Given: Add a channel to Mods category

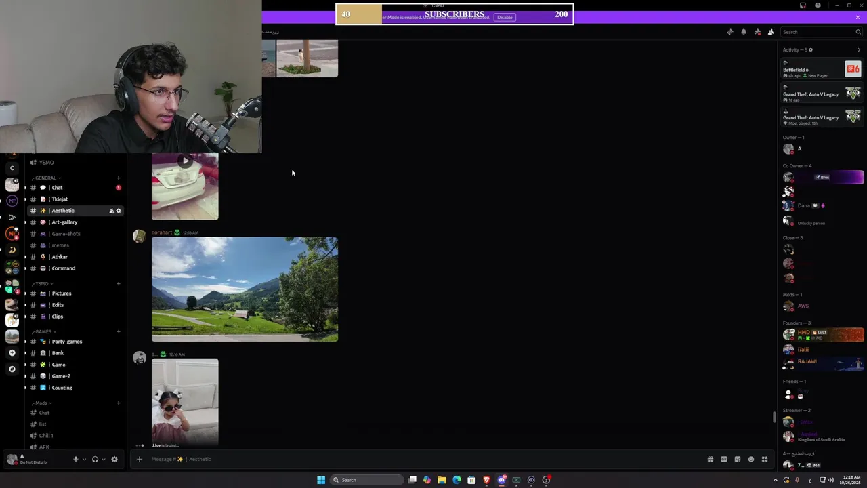Looking at the screenshot, I should point(119,403).
